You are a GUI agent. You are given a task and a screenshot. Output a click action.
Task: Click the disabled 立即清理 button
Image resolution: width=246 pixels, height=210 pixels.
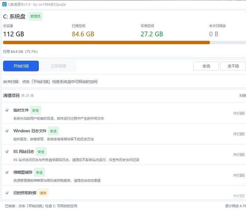[58, 66]
